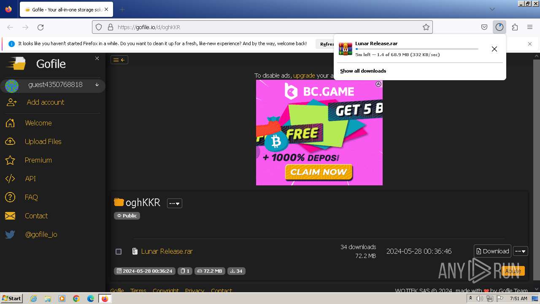Open the @gofile_io Twitter link

[41, 234]
